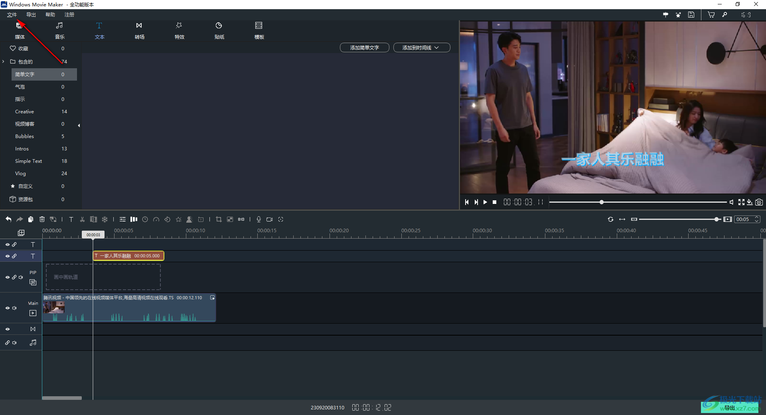
Task: Toggle visibility of the PIP track
Action: 7,277
